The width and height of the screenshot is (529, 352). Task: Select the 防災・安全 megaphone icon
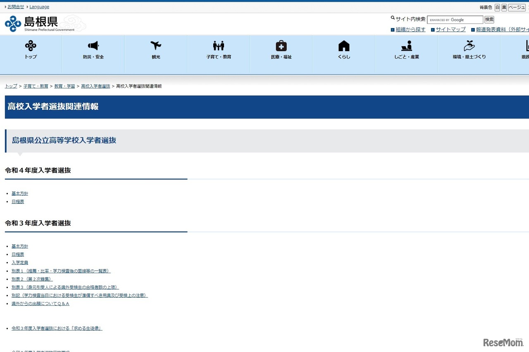pyautogui.click(x=93, y=45)
